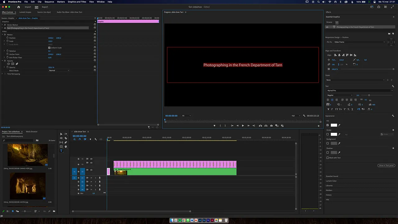Open the Blend Mode Normal dropdown
Screen dimensions: 398x224
(59, 71)
